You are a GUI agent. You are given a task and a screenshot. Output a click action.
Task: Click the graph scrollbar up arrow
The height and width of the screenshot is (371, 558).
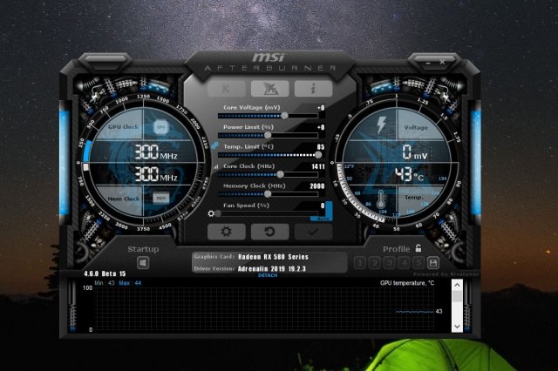pos(457,285)
